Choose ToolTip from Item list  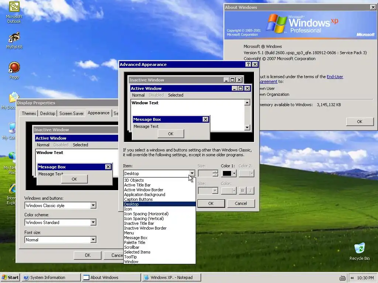point(159,257)
